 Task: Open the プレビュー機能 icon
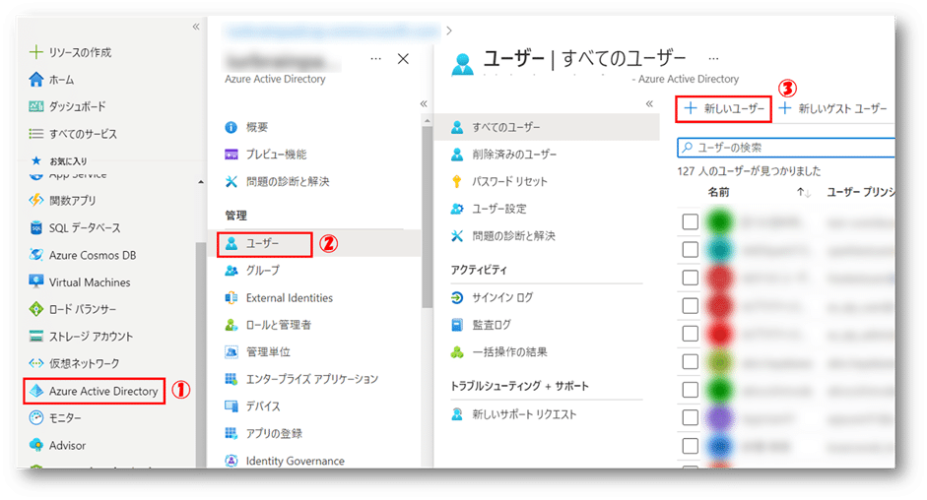[x=232, y=155]
